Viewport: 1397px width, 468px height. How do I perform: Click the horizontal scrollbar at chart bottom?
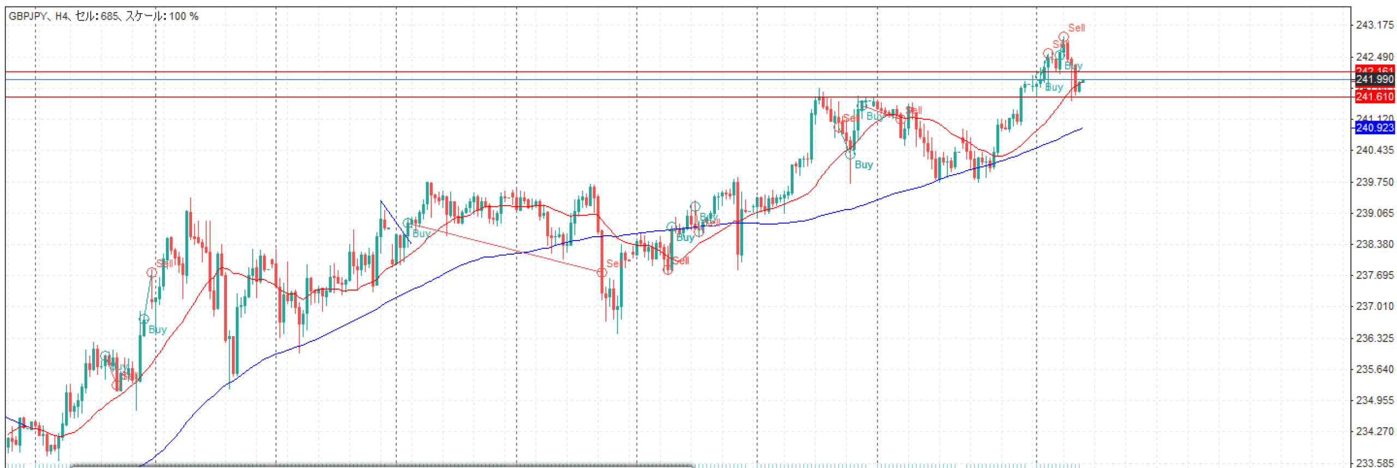point(382,465)
